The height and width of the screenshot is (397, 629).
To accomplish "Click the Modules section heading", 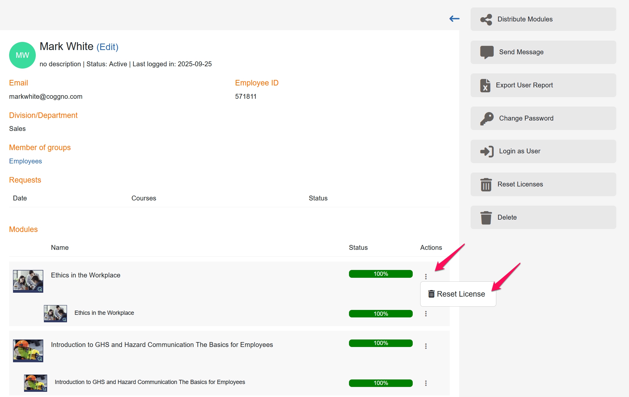I will (x=23, y=229).
